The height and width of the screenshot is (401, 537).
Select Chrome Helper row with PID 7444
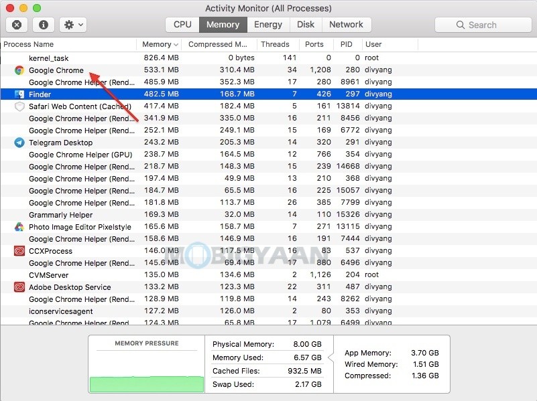pyautogui.click(x=268, y=239)
